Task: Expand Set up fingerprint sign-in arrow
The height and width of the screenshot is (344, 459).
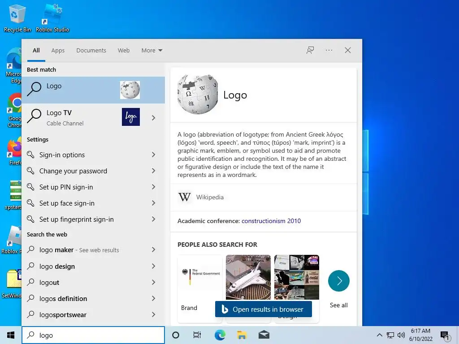Action: click(154, 219)
